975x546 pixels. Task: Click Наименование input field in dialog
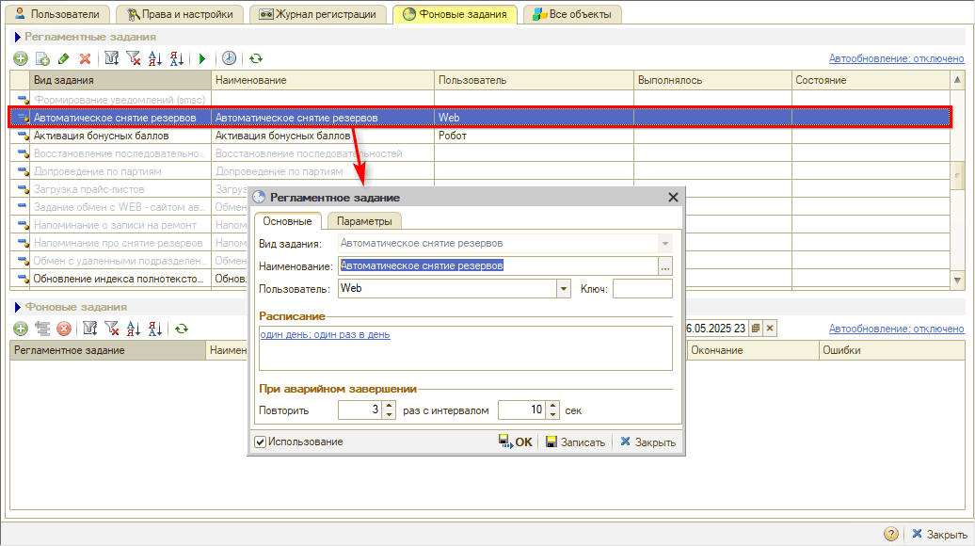point(498,266)
